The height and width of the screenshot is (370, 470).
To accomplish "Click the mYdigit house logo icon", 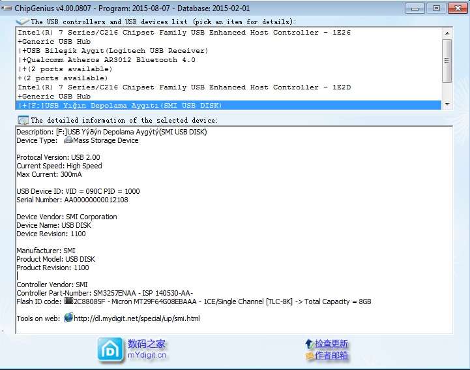I will [110, 349].
